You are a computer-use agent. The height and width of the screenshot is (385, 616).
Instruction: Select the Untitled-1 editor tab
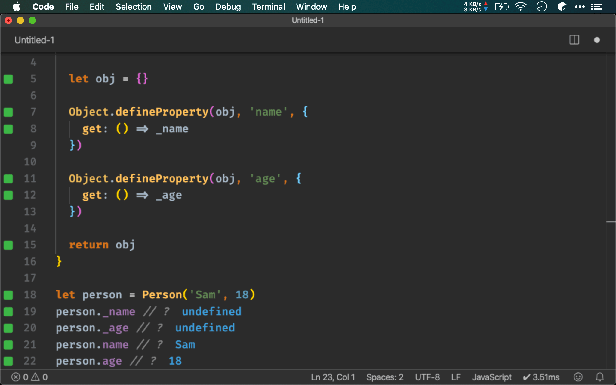[34, 40]
